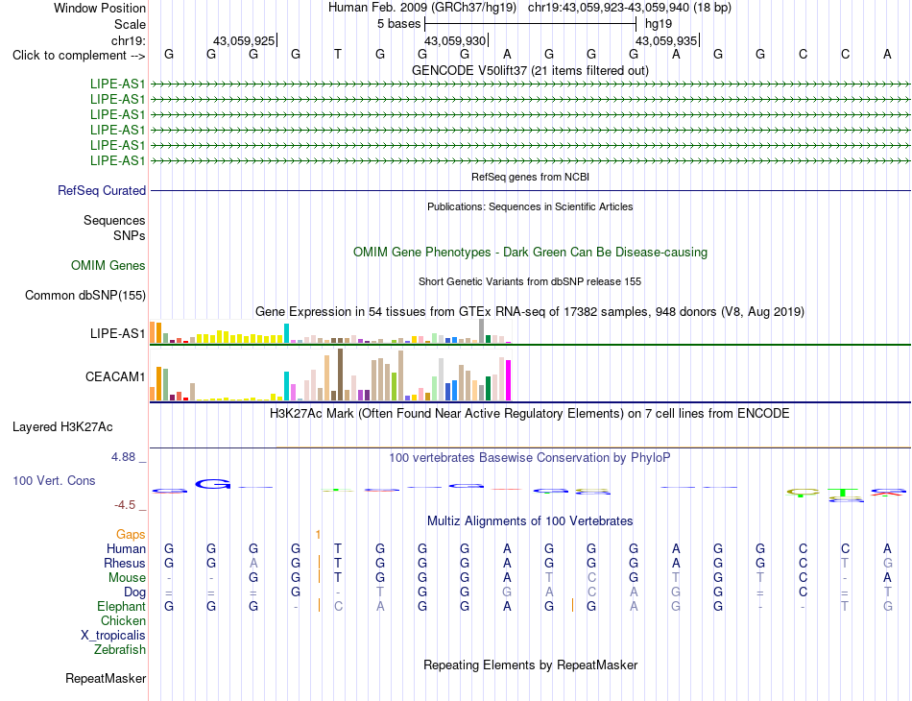This screenshot has width=912, height=701.
Task: Click the '5 bases' scale text
Action: click(398, 24)
